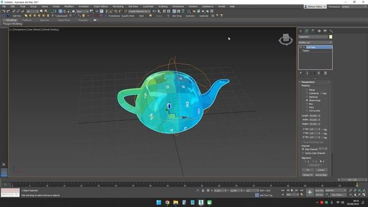Select the Select and Rotate tool
The image size is (368, 207).
point(65,11)
